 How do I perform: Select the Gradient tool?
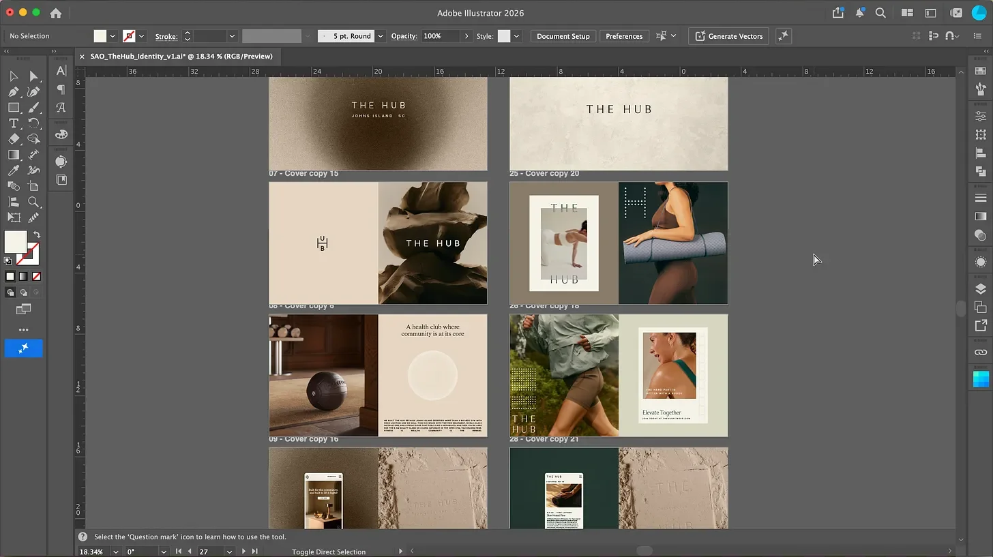(x=14, y=155)
